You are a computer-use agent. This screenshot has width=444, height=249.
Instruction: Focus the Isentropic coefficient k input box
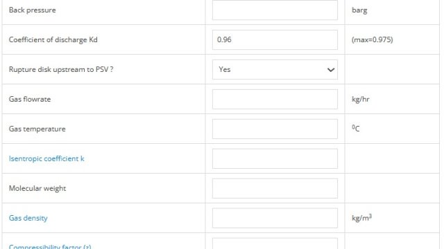(275, 158)
